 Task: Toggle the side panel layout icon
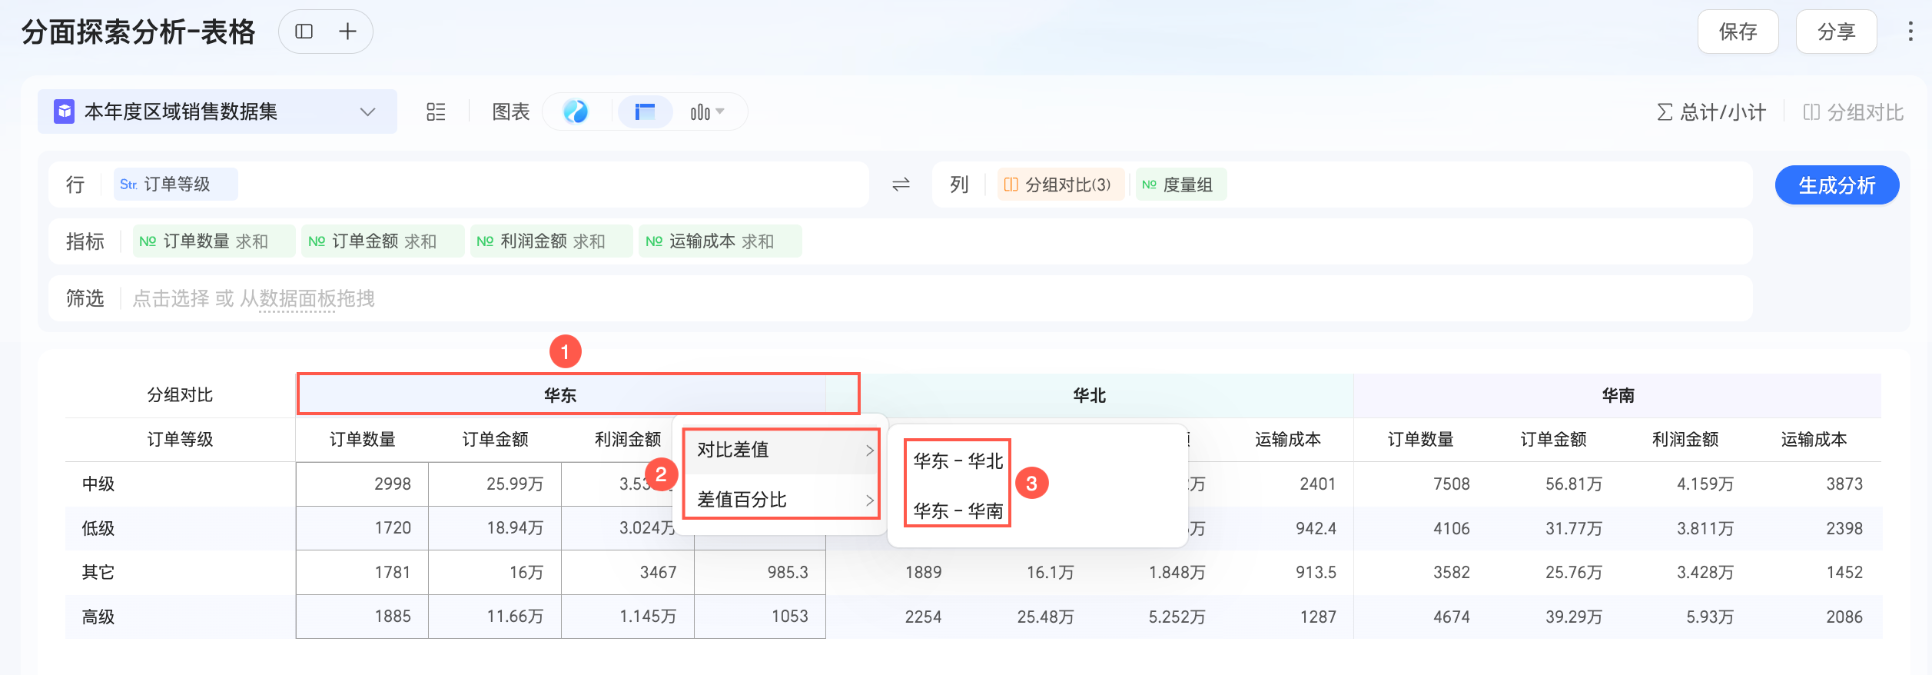[304, 32]
